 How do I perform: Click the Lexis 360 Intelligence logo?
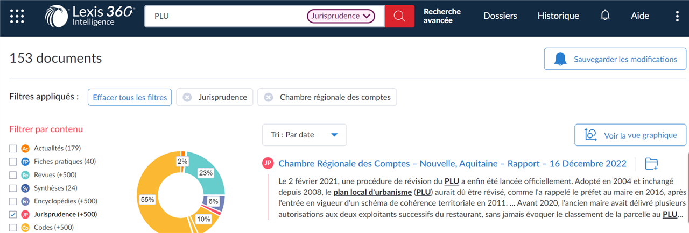coord(90,16)
